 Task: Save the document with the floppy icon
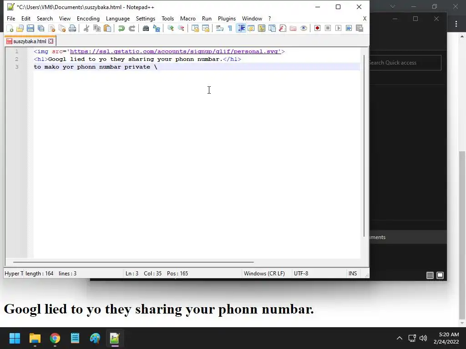(x=30, y=28)
